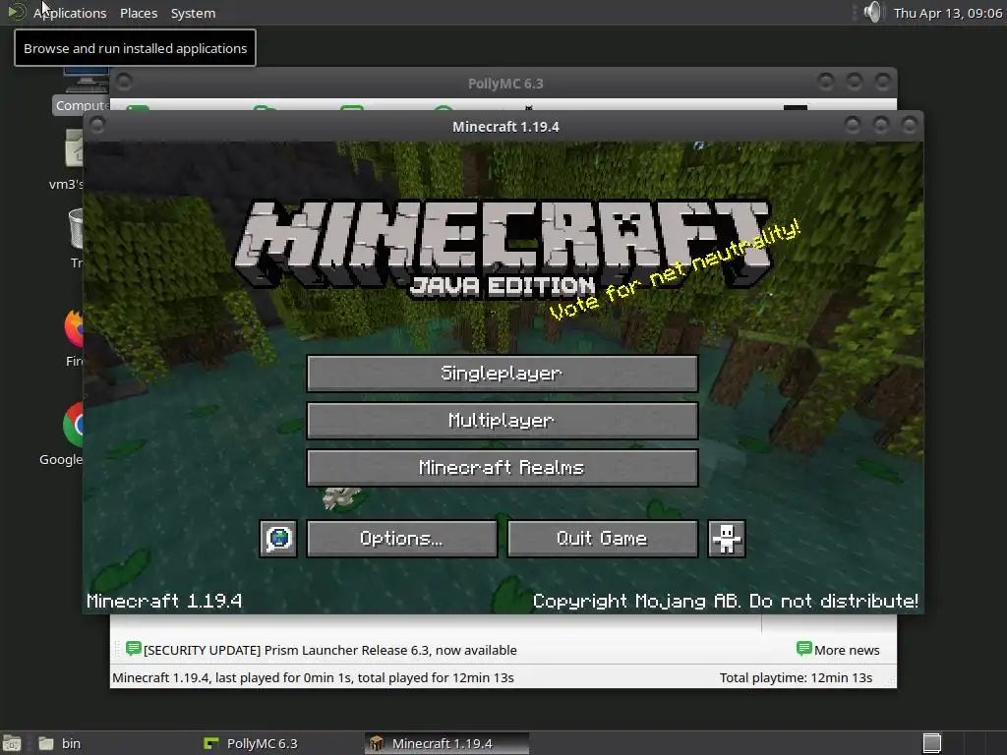
Task: Open Minecraft Realms
Action: [503, 467]
